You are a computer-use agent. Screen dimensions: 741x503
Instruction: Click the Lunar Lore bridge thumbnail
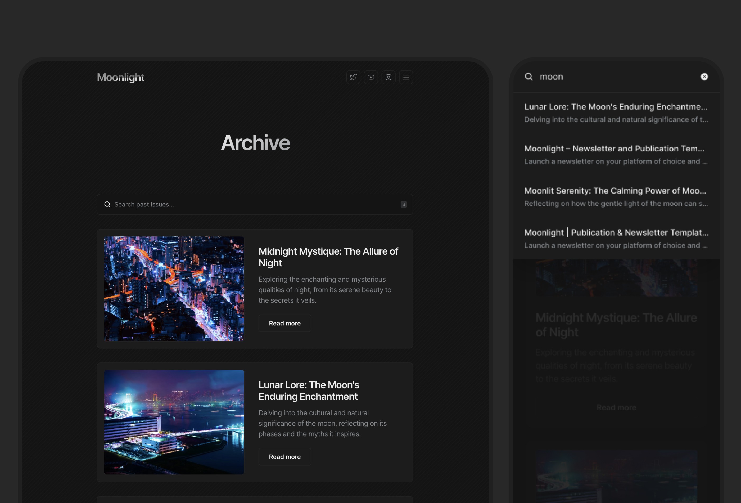pos(174,422)
